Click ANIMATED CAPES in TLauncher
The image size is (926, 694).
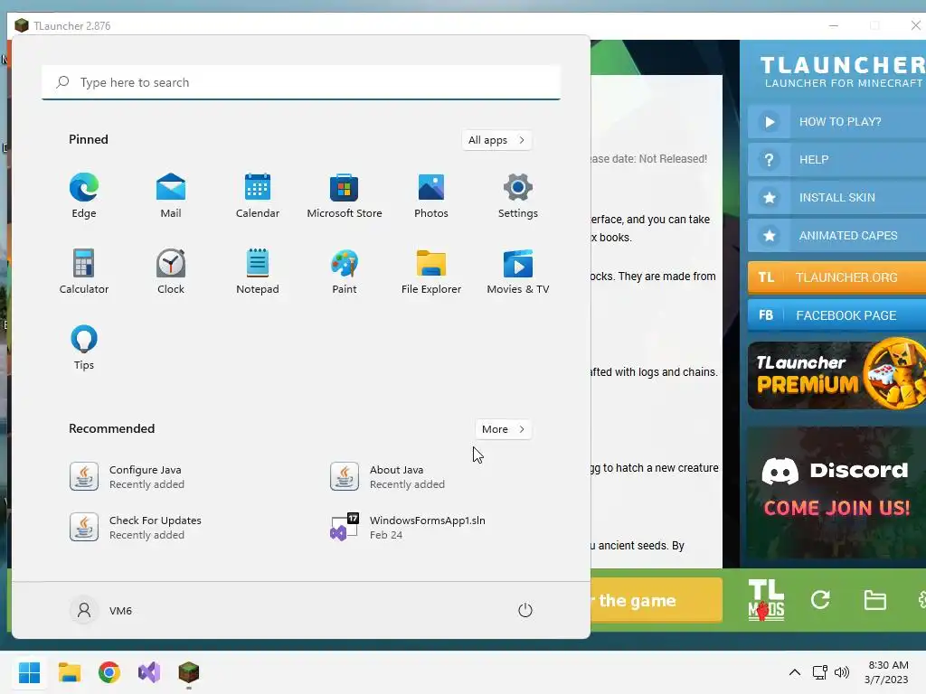tap(836, 236)
